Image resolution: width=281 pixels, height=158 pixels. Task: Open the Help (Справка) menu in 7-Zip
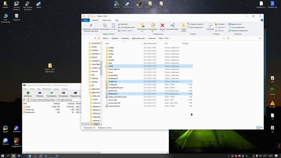(x=65, y=89)
